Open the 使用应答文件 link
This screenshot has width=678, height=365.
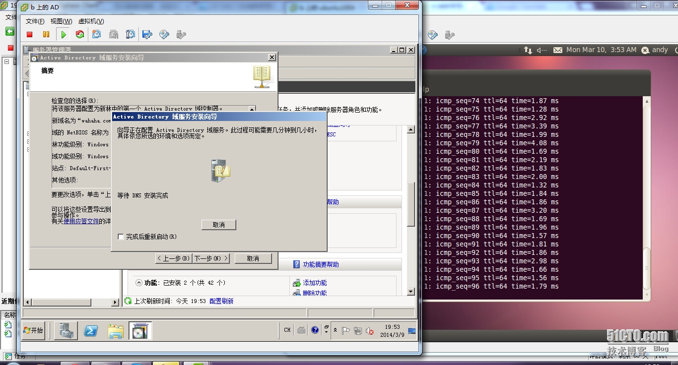tap(81, 221)
